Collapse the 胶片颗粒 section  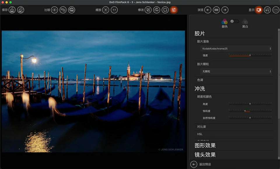203,64
